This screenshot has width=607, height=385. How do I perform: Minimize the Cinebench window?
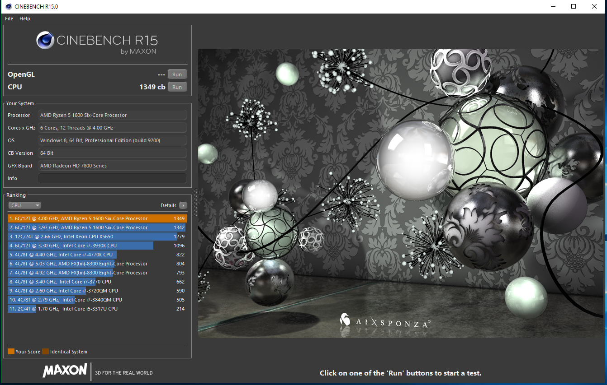pos(553,6)
